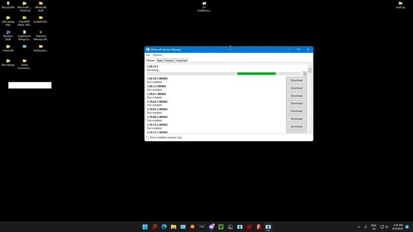Open taskbar Search
This screenshot has width=413, height=232.
155,227
